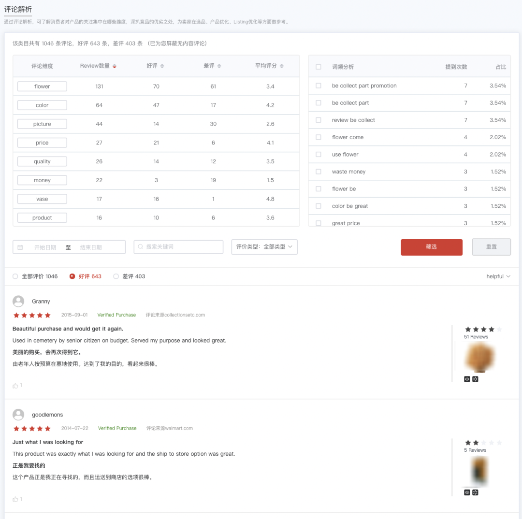522x519 pixels.
Task: Click the eye icon under the 5 Reviews product
Action: point(467,492)
